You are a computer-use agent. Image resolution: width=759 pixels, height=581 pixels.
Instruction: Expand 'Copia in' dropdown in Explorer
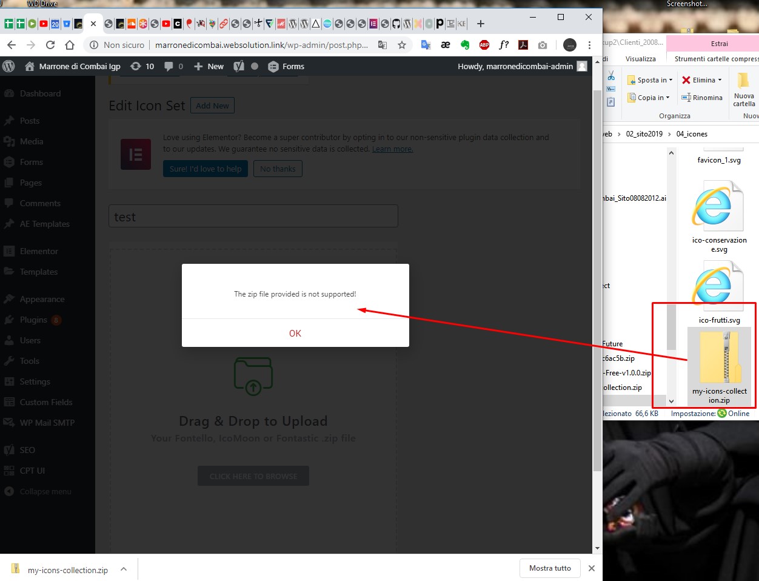(667, 98)
